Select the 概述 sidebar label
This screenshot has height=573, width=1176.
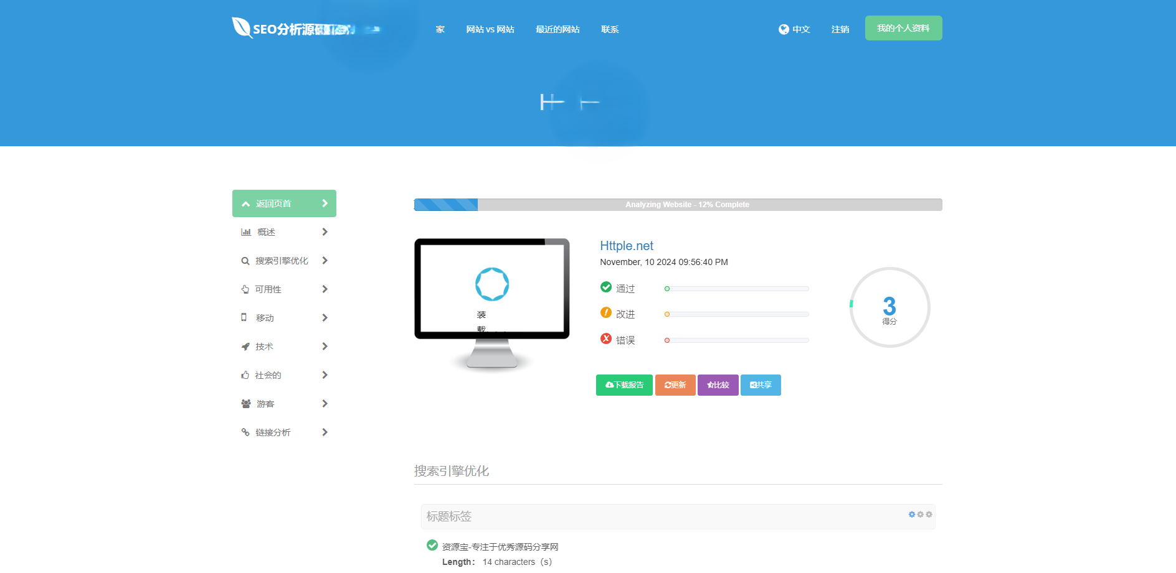pyautogui.click(x=266, y=232)
